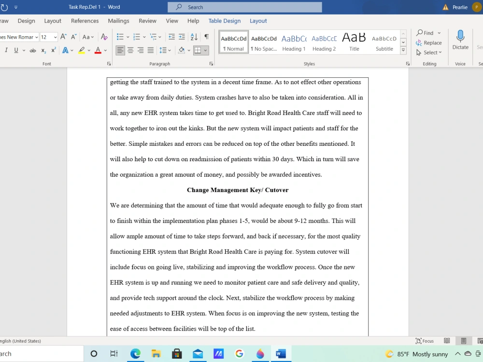Toggle Show/Hide paragraph marks
The width and height of the screenshot is (483, 362).
206,37
